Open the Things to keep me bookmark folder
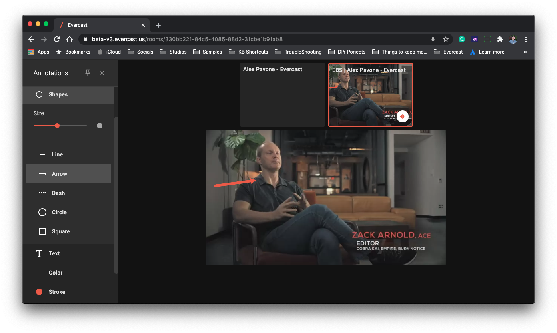Image resolution: width=557 pixels, height=333 pixels. click(400, 52)
